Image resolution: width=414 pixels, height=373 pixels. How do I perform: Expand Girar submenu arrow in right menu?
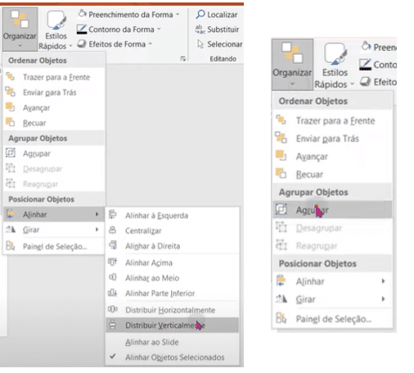(x=383, y=299)
